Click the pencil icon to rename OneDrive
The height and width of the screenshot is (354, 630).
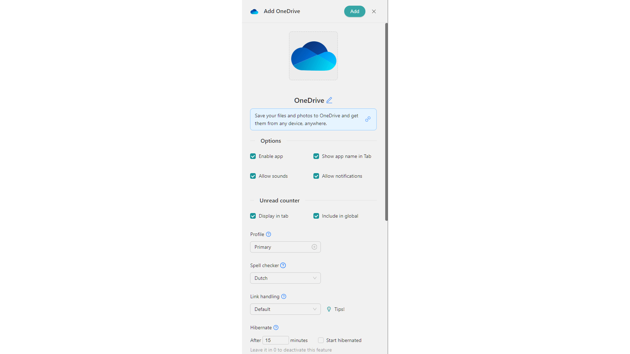[x=329, y=100]
